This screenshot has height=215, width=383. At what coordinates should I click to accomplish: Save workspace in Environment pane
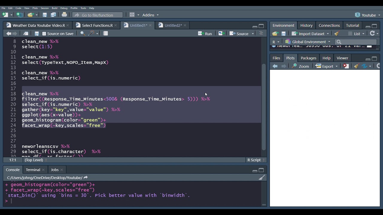283,34
